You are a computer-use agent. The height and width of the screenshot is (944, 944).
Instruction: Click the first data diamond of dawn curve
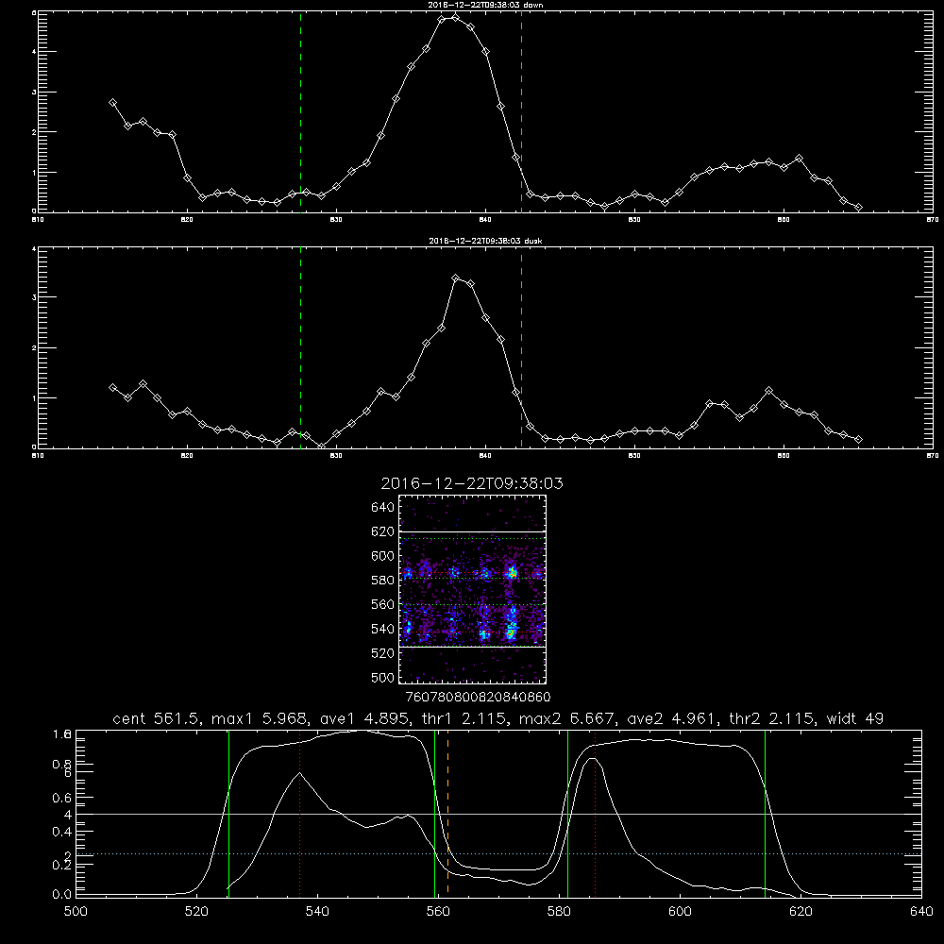[x=112, y=103]
